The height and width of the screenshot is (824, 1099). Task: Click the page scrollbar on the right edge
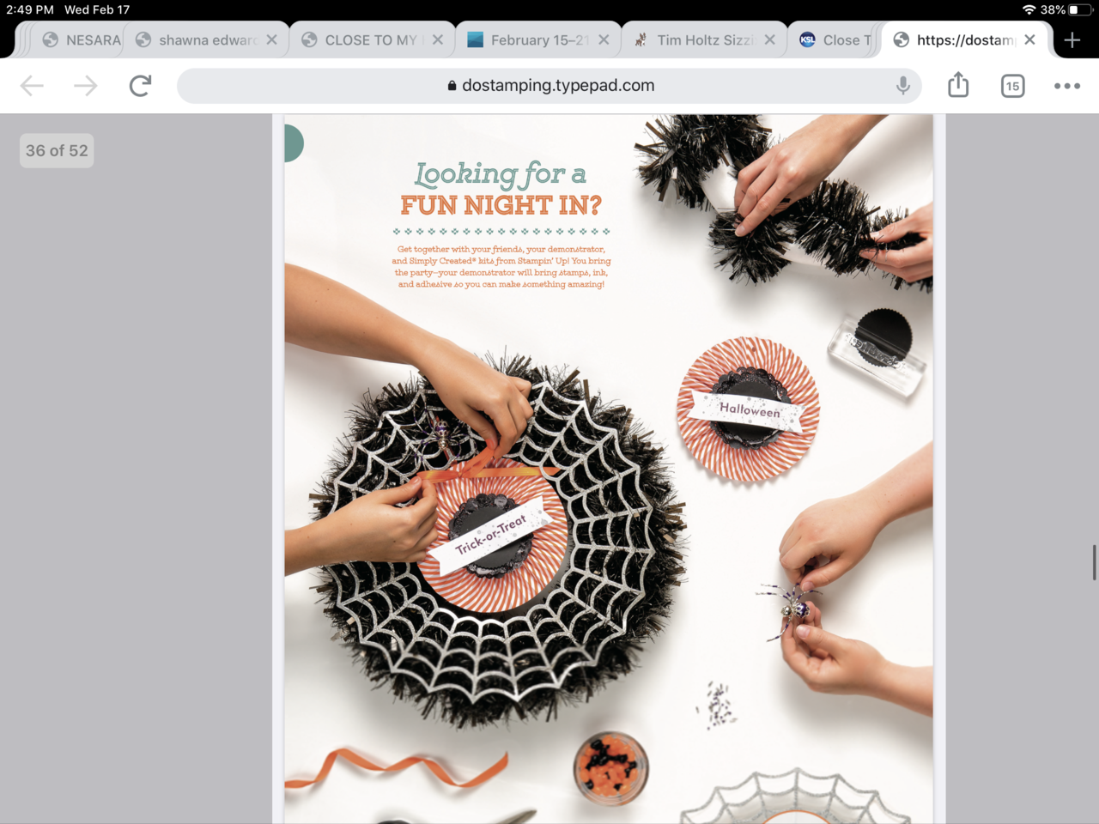point(1094,562)
